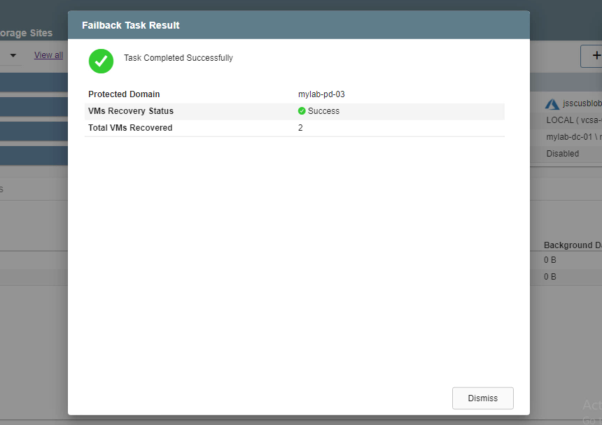Image resolution: width=602 pixels, height=425 pixels.
Task: Click the small green Success status icon
Action: 302,111
